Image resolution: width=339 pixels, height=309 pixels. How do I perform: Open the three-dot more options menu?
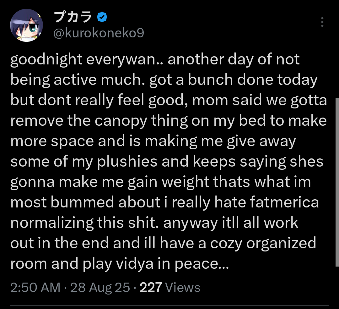322,22
